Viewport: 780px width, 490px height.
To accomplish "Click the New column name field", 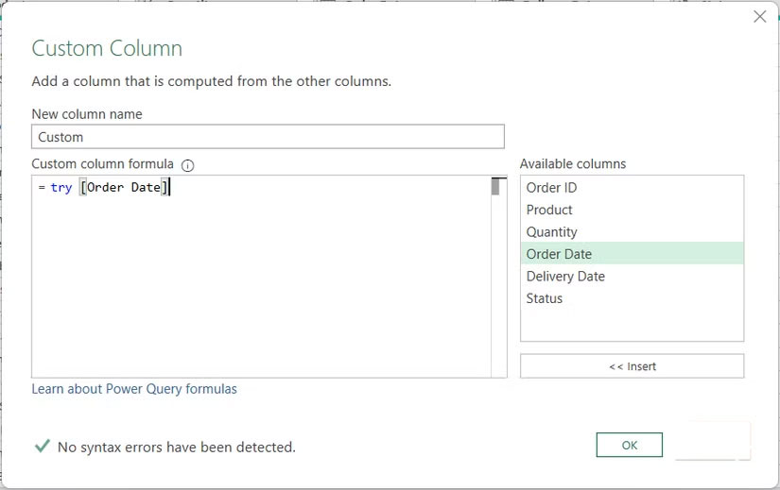I will pyautogui.click(x=268, y=137).
